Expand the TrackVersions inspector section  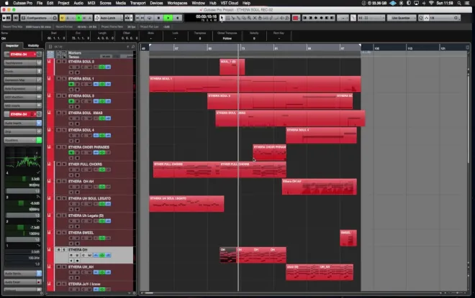click(23, 62)
